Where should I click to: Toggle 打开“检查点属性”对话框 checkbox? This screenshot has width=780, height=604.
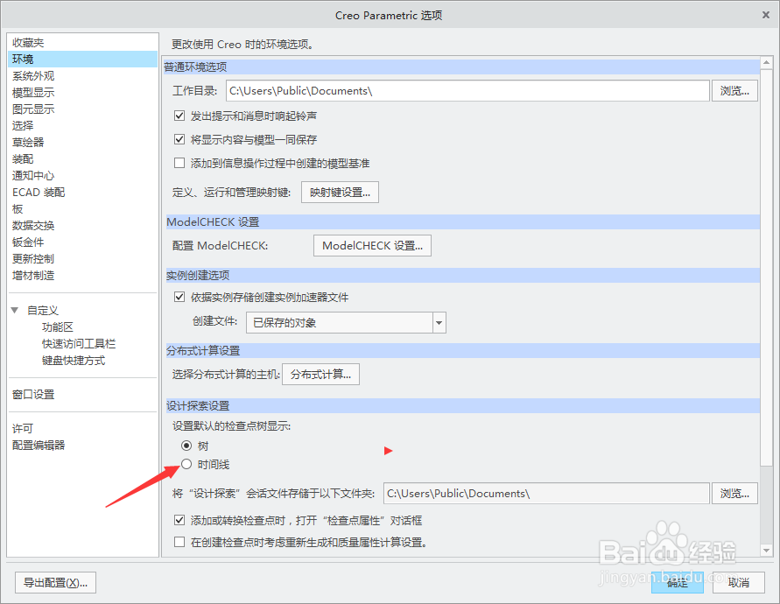pyautogui.click(x=179, y=521)
